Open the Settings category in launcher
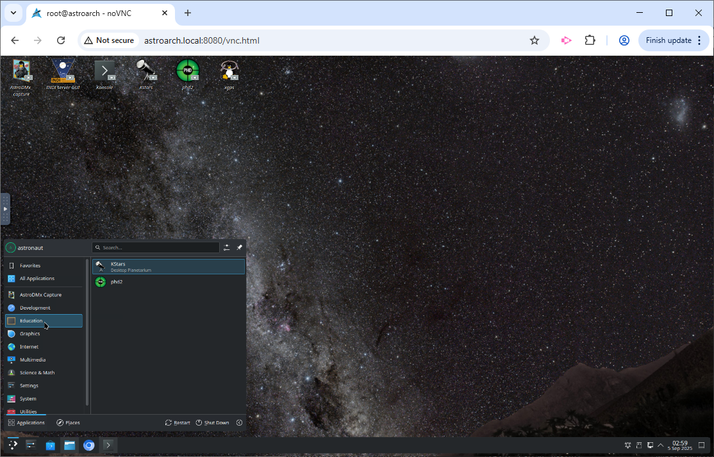Viewport: 714px width, 457px height. pos(44,386)
